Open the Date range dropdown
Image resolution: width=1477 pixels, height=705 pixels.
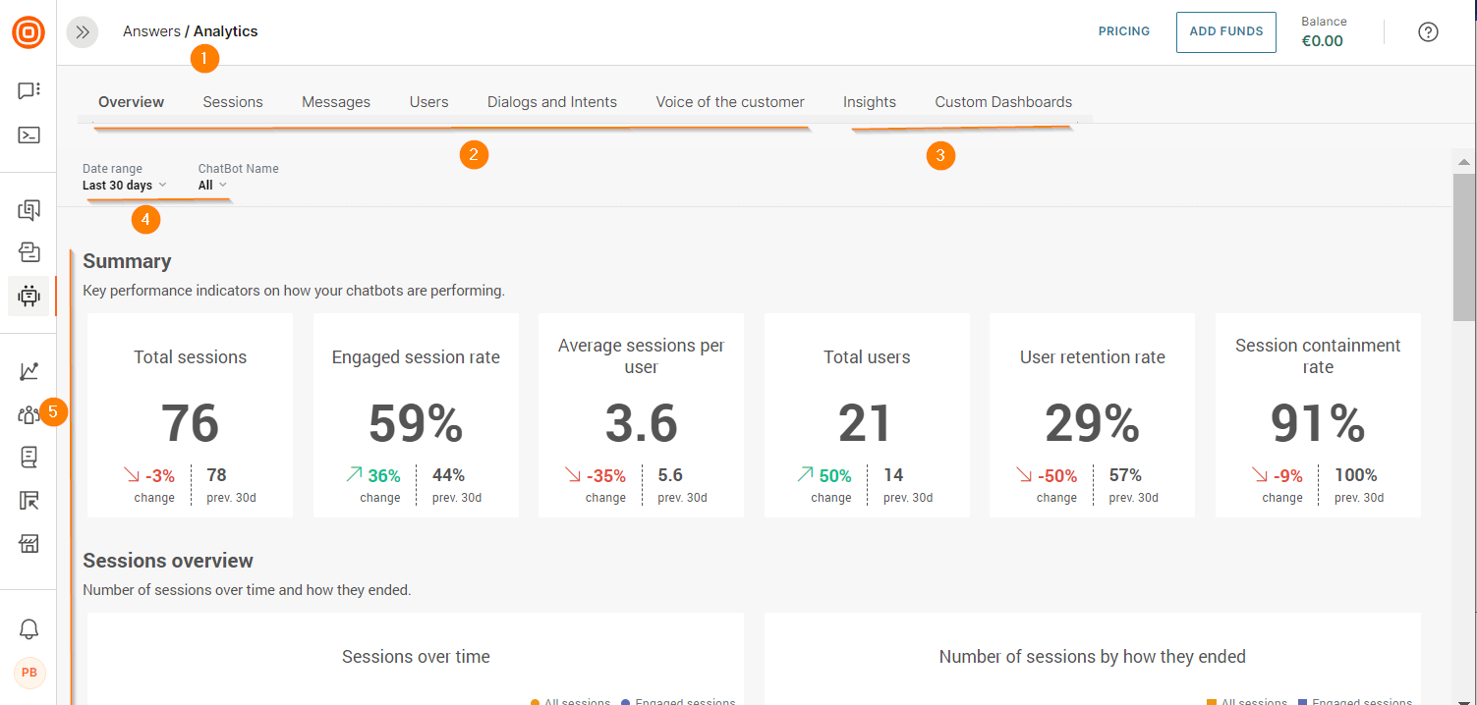pos(124,186)
